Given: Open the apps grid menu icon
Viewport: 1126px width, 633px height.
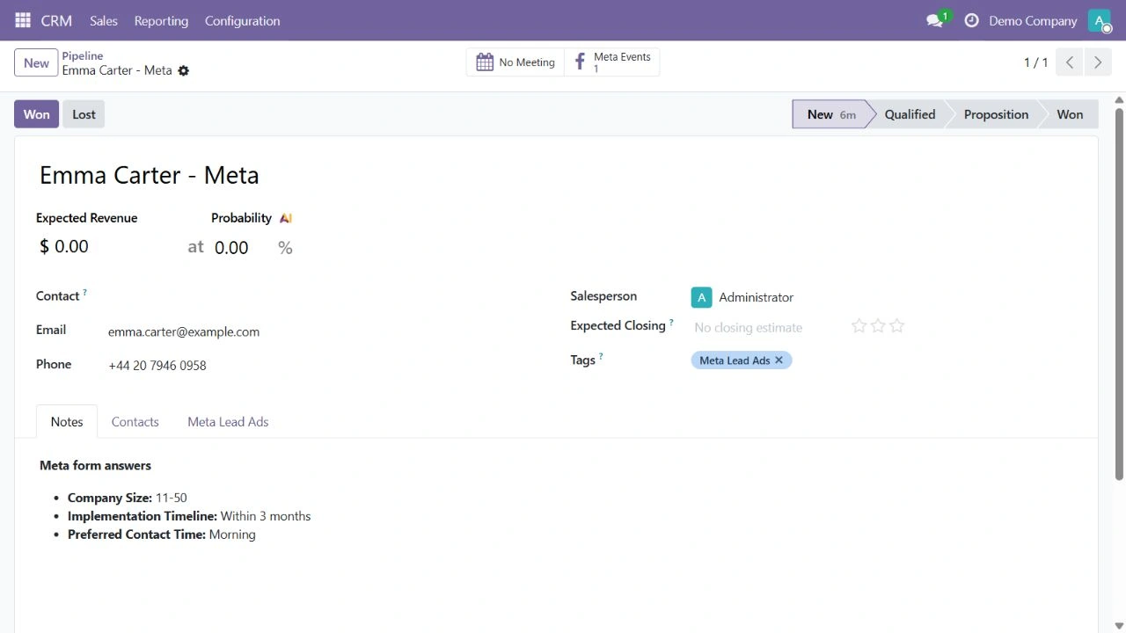Looking at the screenshot, I should (x=23, y=20).
